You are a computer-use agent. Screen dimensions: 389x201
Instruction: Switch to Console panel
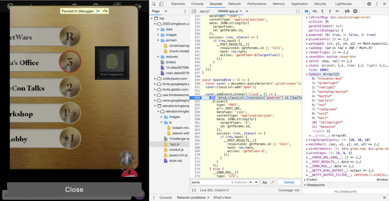(197, 4)
